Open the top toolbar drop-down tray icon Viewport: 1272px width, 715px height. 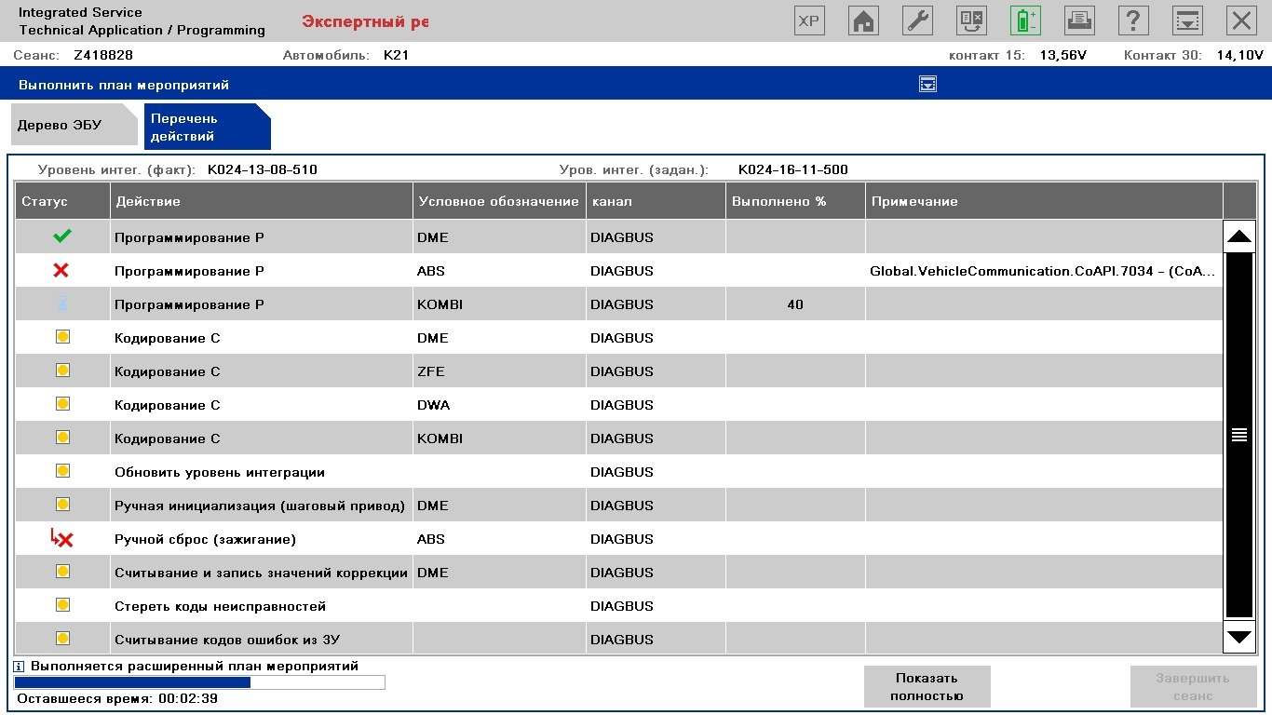pyautogui.click(x=1186, y=20)
